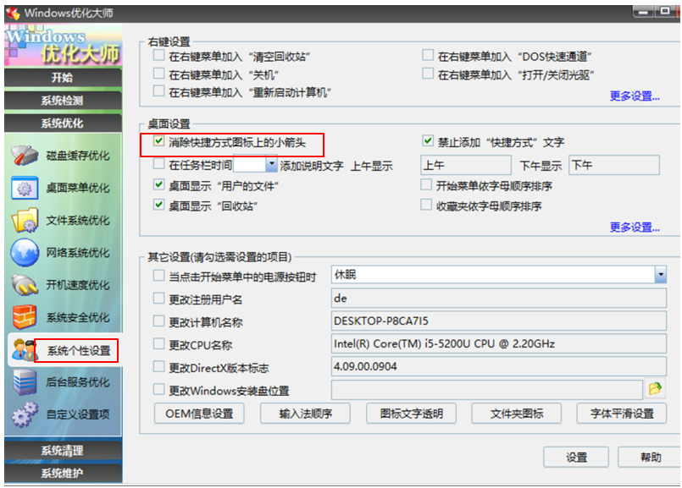Click the 磁盘缓存优化 disk icon
The height and width of the screenshot is (488, 682).
click(25, 156)
